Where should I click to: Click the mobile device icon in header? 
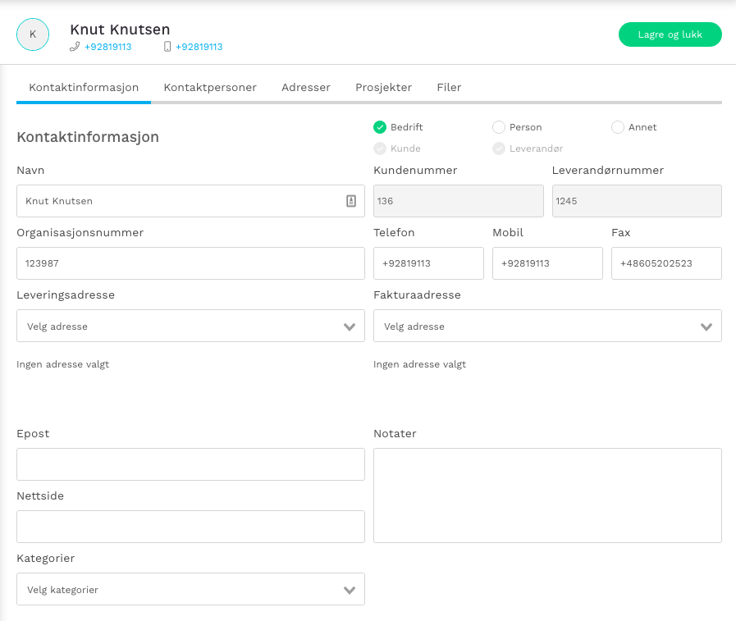pos(167,47)
